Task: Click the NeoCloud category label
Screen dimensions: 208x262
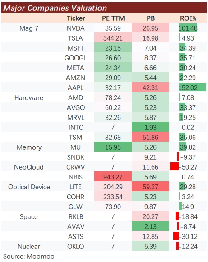Action: pyautogui.click(x=29, y=167)
